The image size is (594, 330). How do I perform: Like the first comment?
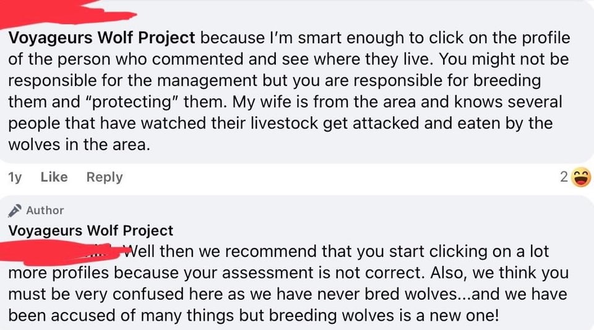pos(54,177)
